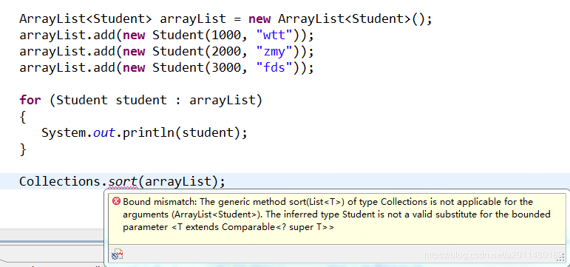
Task: Click the csdn blog watermark URL
Action: click(494, 254)
